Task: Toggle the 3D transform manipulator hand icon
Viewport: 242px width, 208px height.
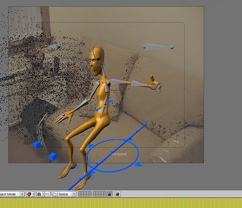Action: [54, 194]
